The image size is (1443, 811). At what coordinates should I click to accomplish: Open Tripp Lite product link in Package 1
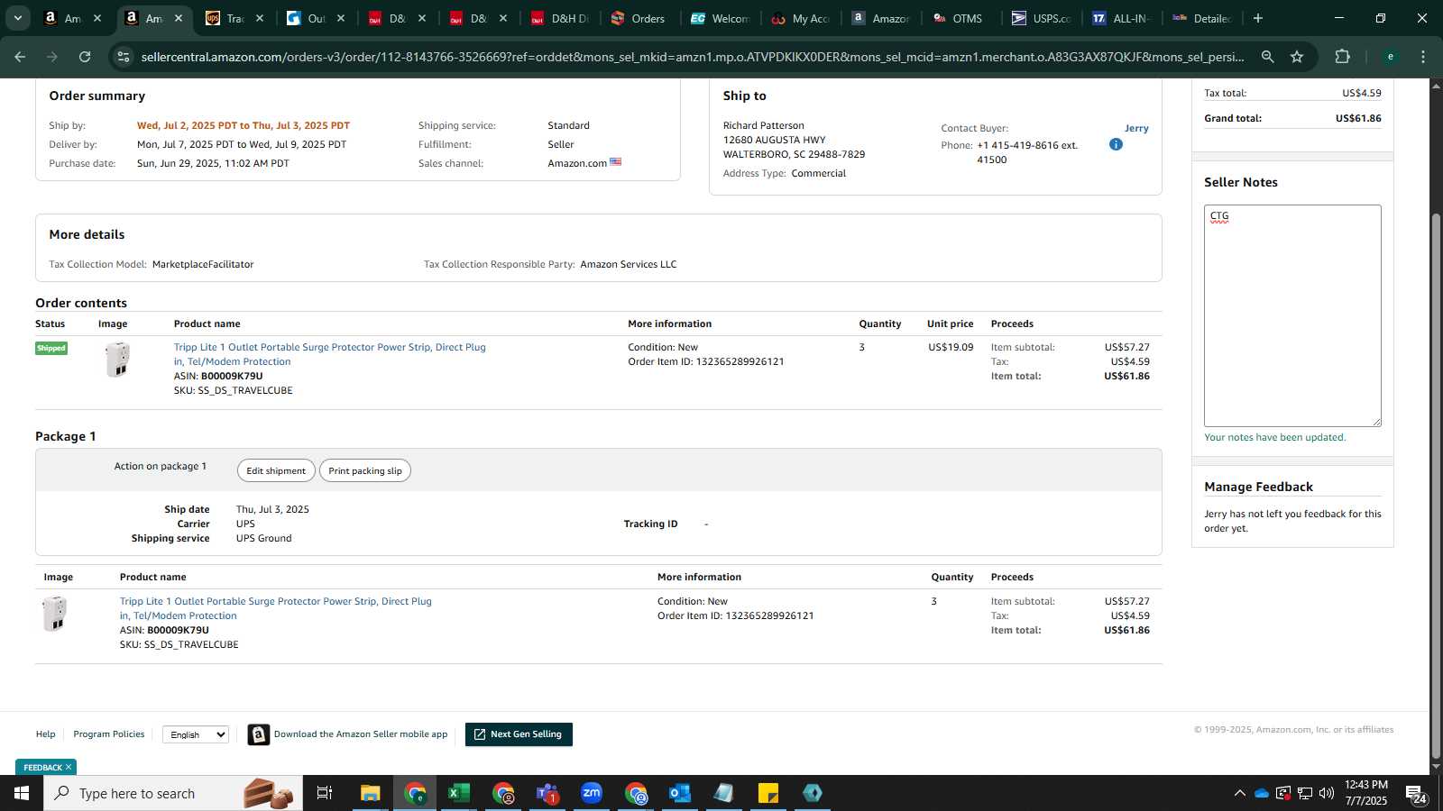pyautogui.click(x=275, y=608)
